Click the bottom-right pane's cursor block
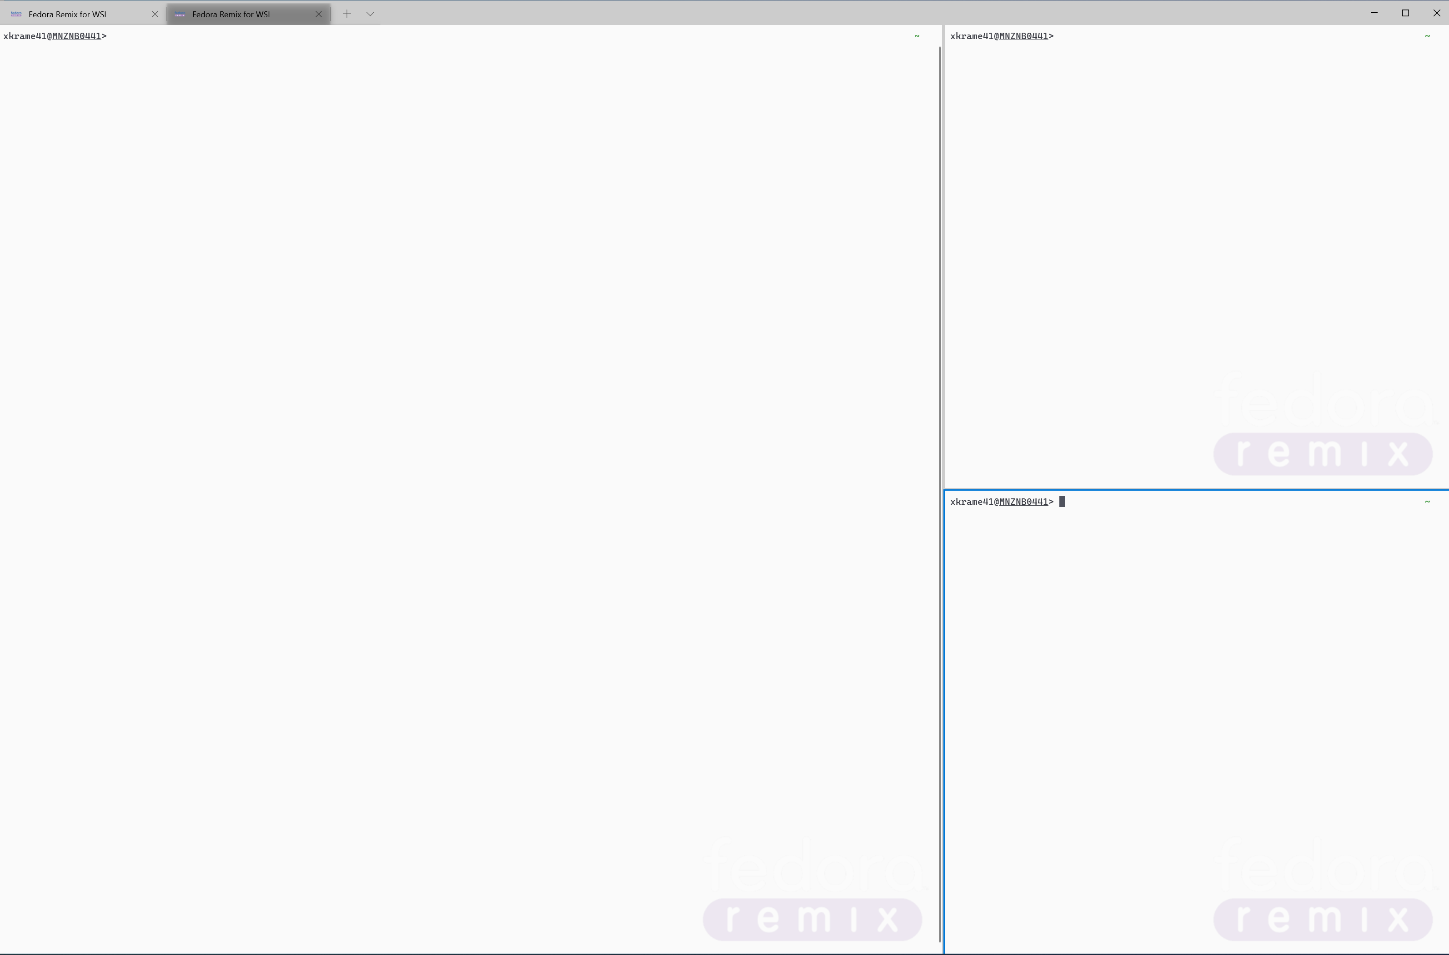 1062,502
